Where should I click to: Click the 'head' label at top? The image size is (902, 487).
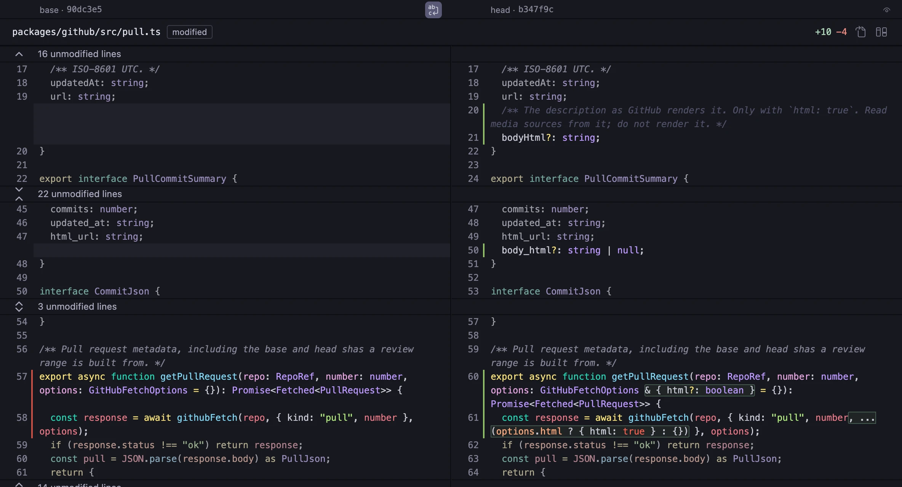pyautogui.click(x=500, y=10)
